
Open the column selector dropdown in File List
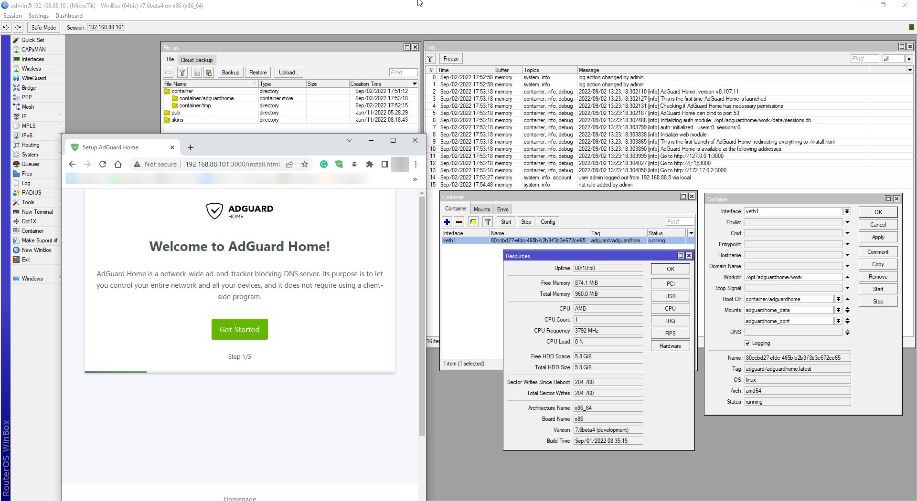coord(415,84)
